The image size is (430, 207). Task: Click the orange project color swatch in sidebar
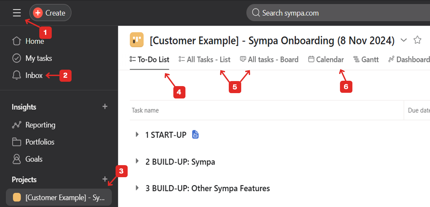coord(17,197)
